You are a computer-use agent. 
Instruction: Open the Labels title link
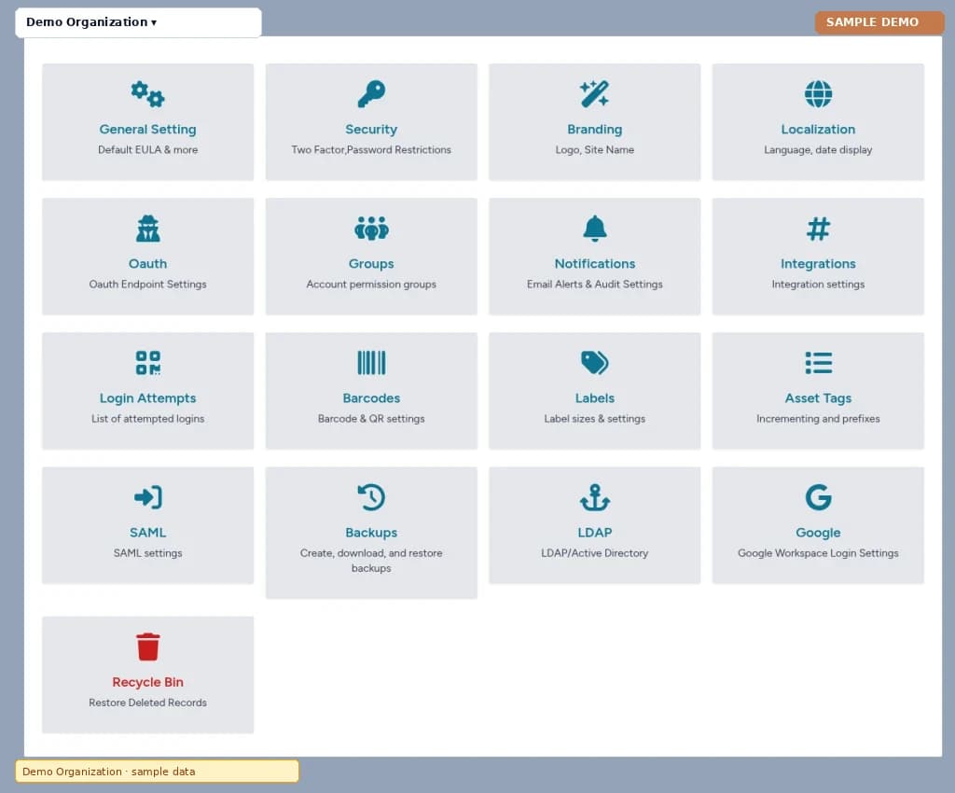point(594,398)
